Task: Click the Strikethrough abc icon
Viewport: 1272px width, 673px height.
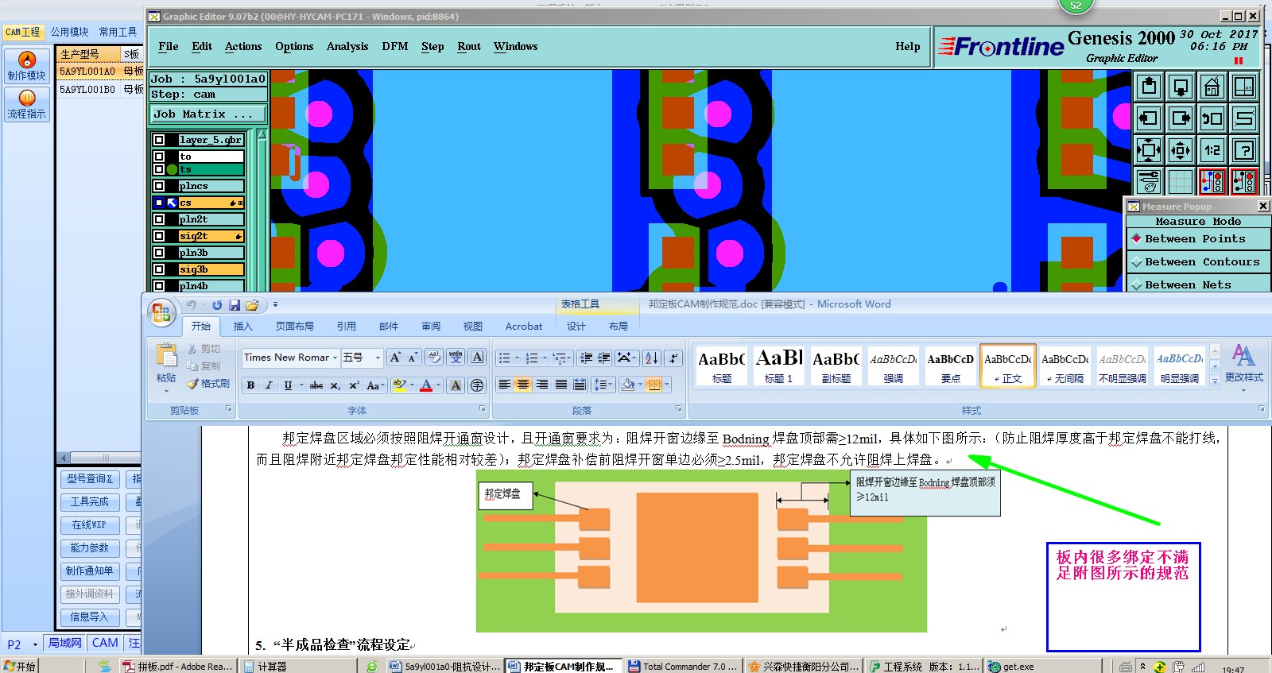Action: pos(316,385)
